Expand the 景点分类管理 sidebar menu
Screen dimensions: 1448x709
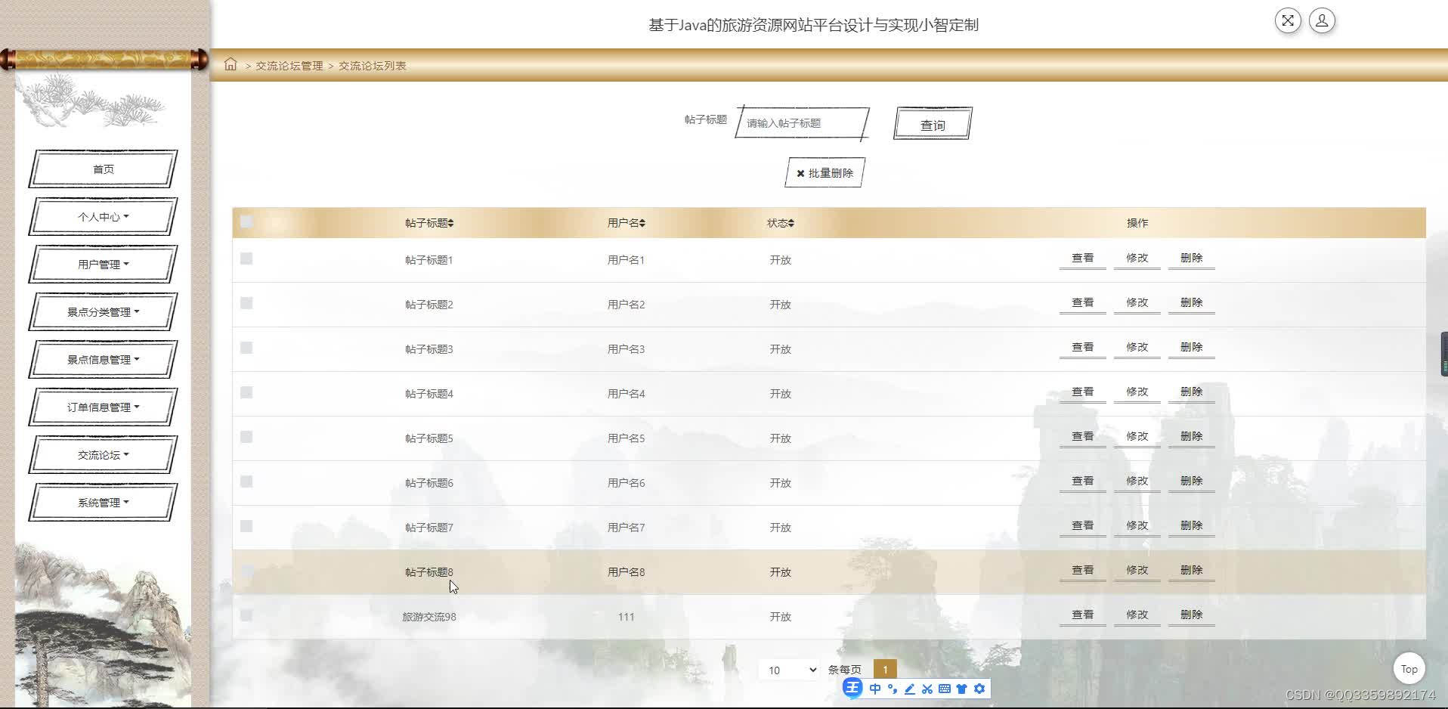click(104, 312)
